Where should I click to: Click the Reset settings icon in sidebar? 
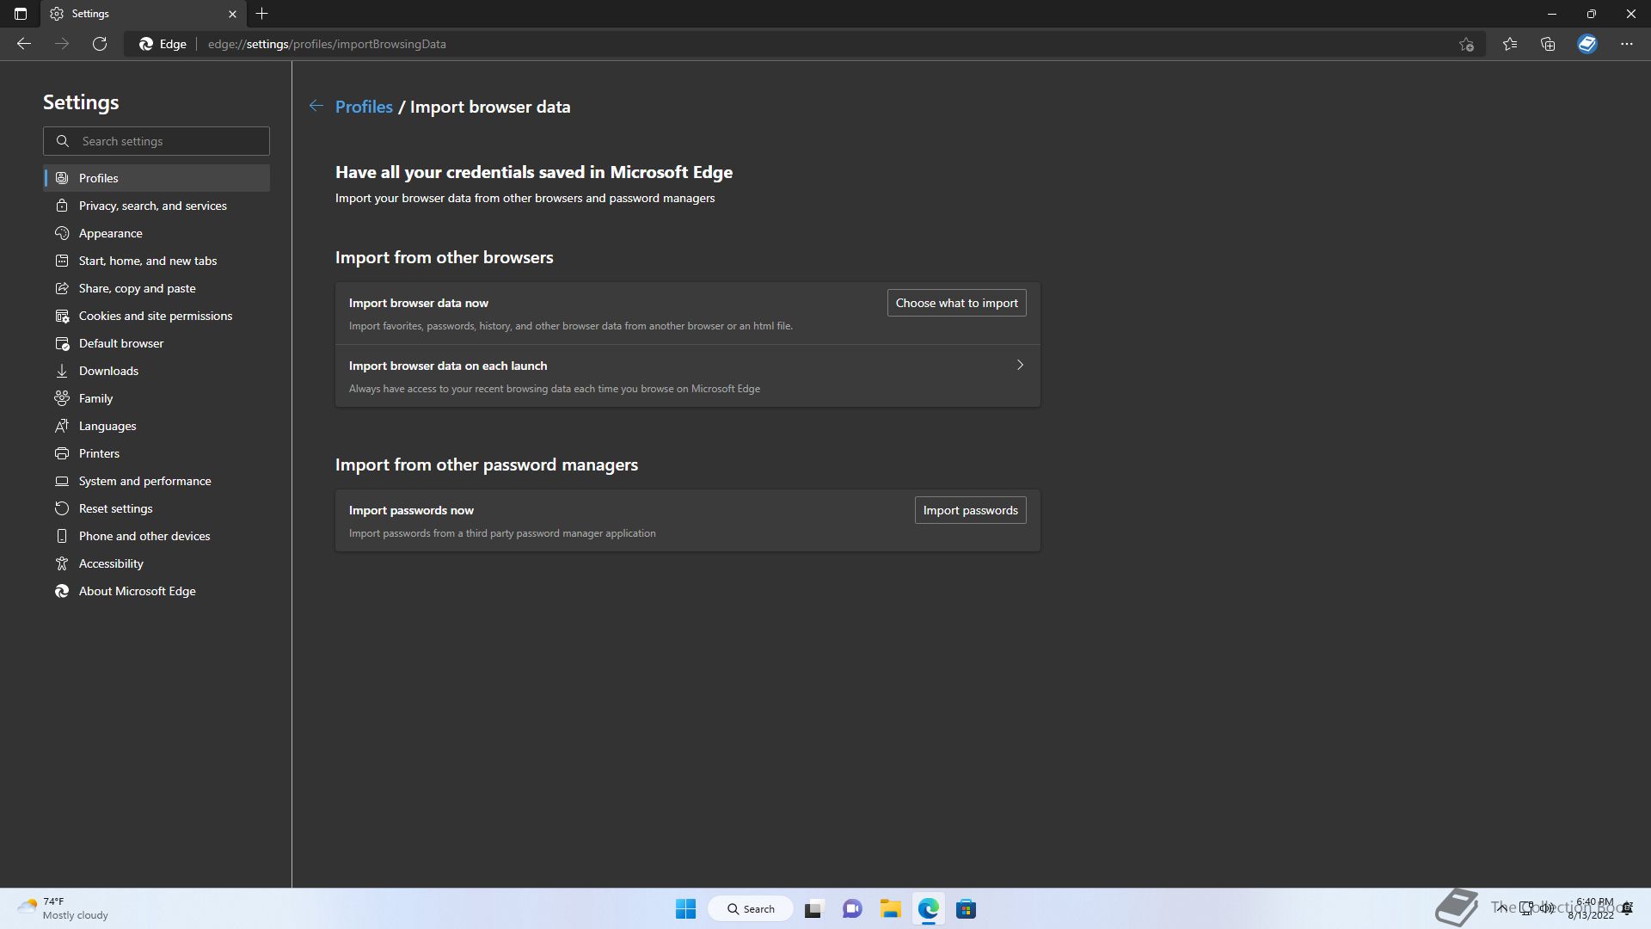click(x=62, y=508)
